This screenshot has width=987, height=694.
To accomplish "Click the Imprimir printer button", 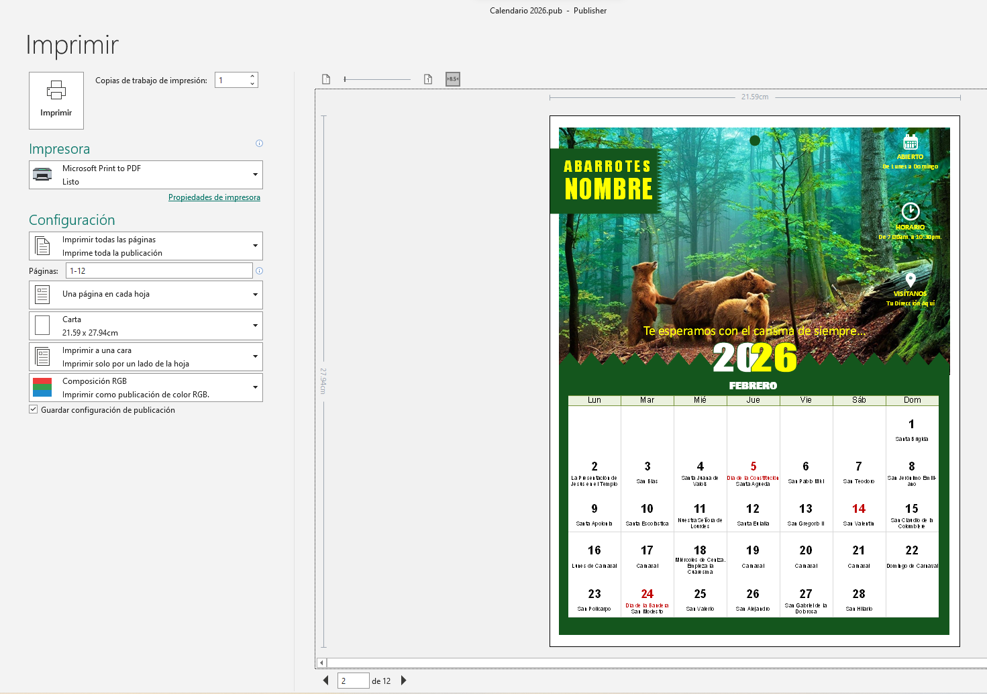I will [56, 100].
